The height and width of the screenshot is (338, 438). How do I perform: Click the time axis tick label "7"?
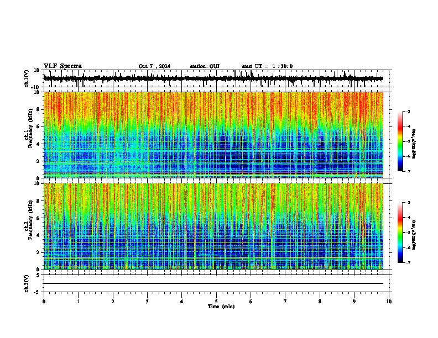[x=285, y=302]
